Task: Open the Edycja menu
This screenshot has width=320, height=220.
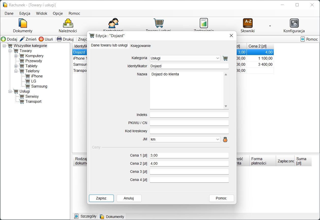Action: [x=25, y=13]
